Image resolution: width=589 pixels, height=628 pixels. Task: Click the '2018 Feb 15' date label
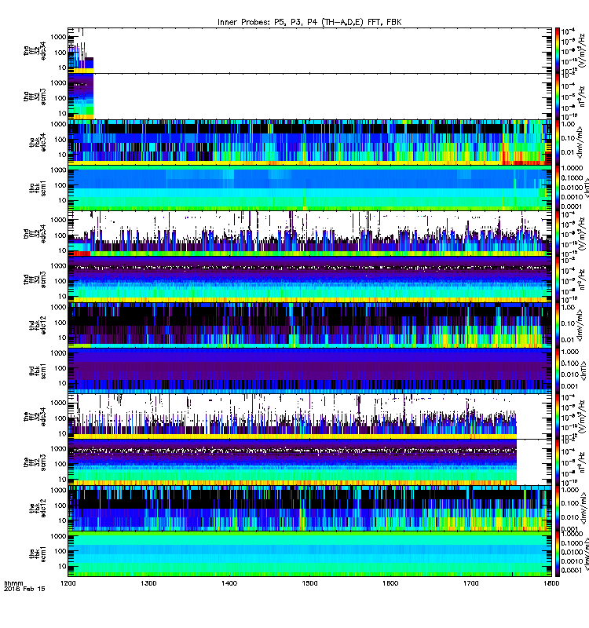[25, 589]
